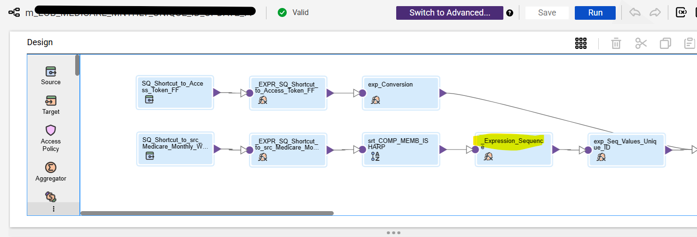Redo the last action
This screenshot has width=697, height=237.
click(x=655, y=13)
